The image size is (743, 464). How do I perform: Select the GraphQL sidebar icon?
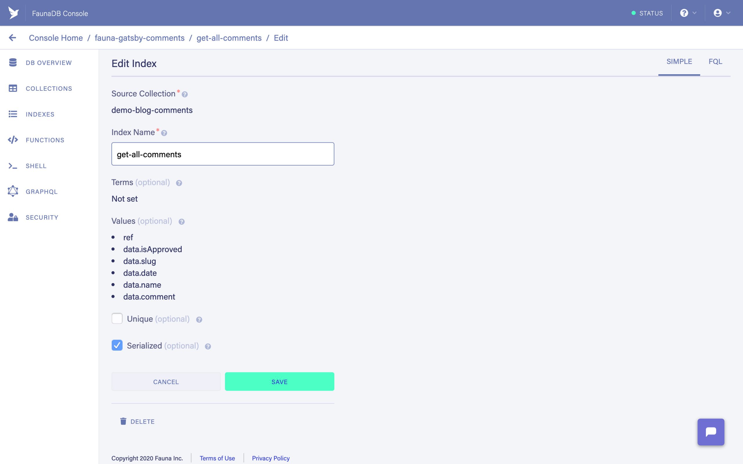click(12, 191)
